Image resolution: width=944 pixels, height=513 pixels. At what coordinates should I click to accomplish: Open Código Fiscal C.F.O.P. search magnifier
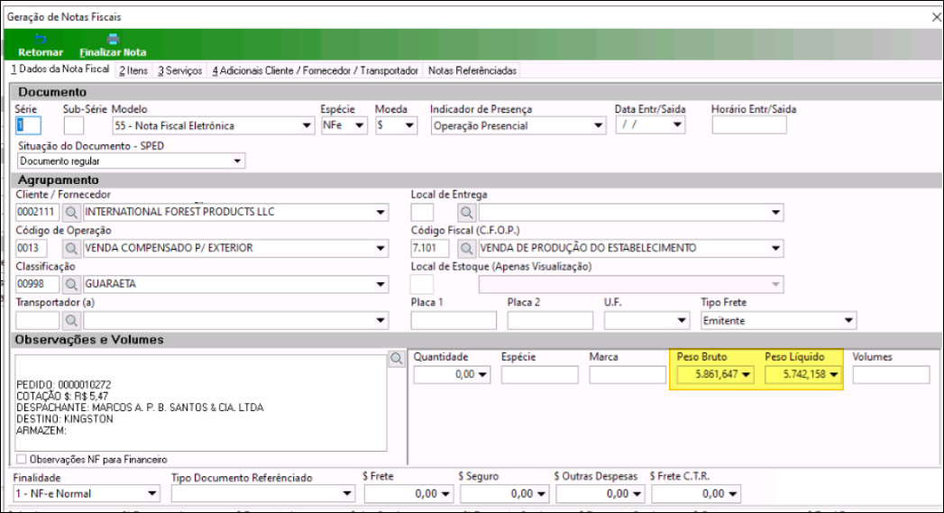pyautogui.click(x=466, y=248)
